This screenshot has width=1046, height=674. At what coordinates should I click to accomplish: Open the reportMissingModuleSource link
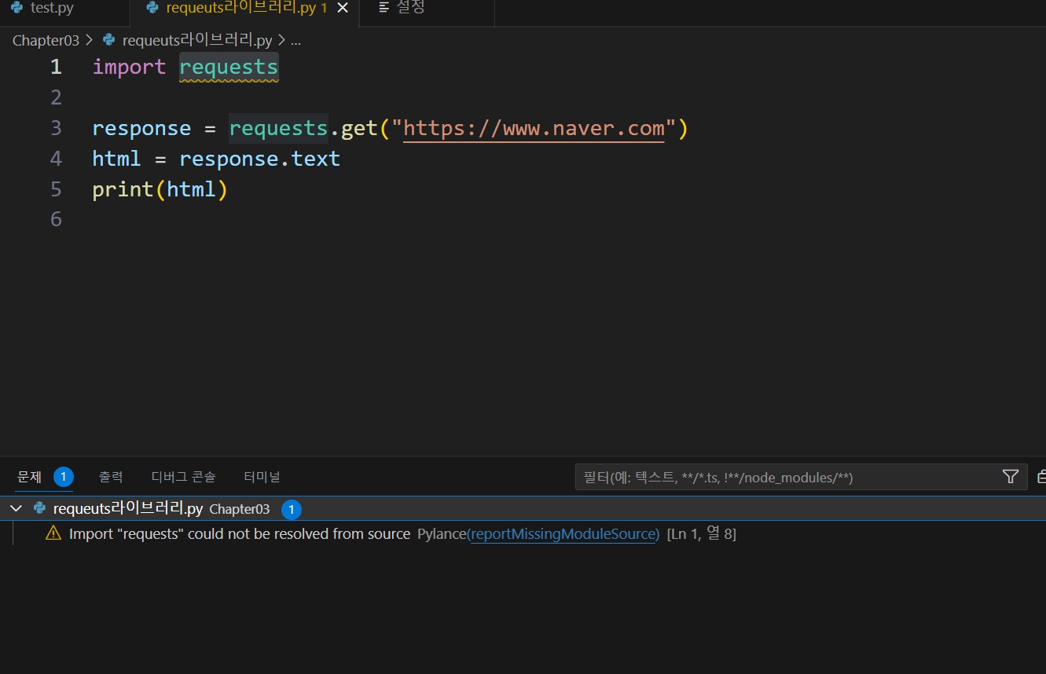coord(564,534)
